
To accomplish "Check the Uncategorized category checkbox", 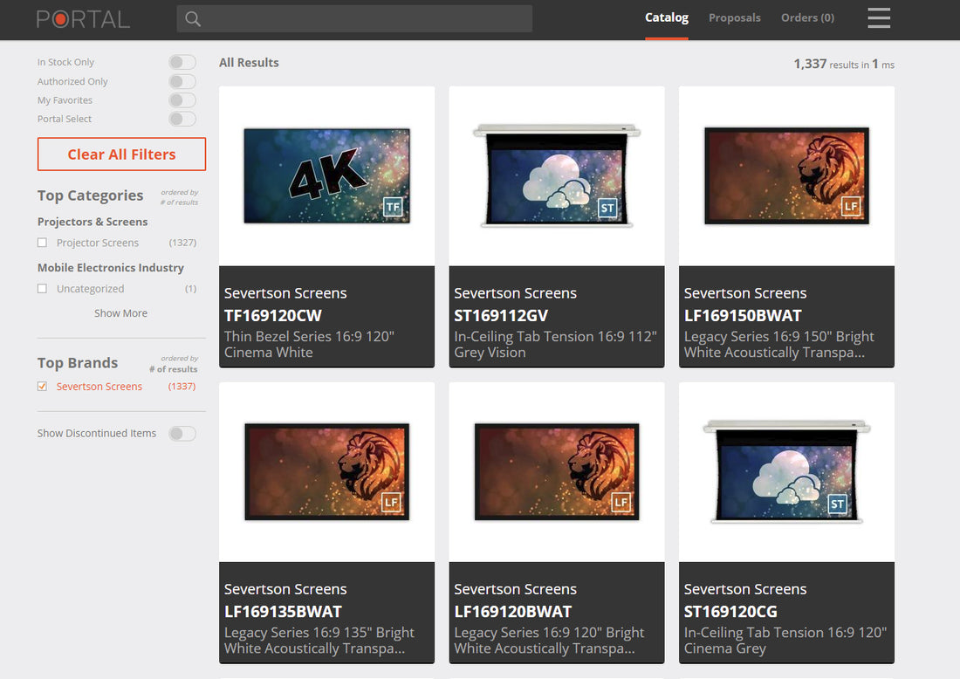I will (41, 288).
